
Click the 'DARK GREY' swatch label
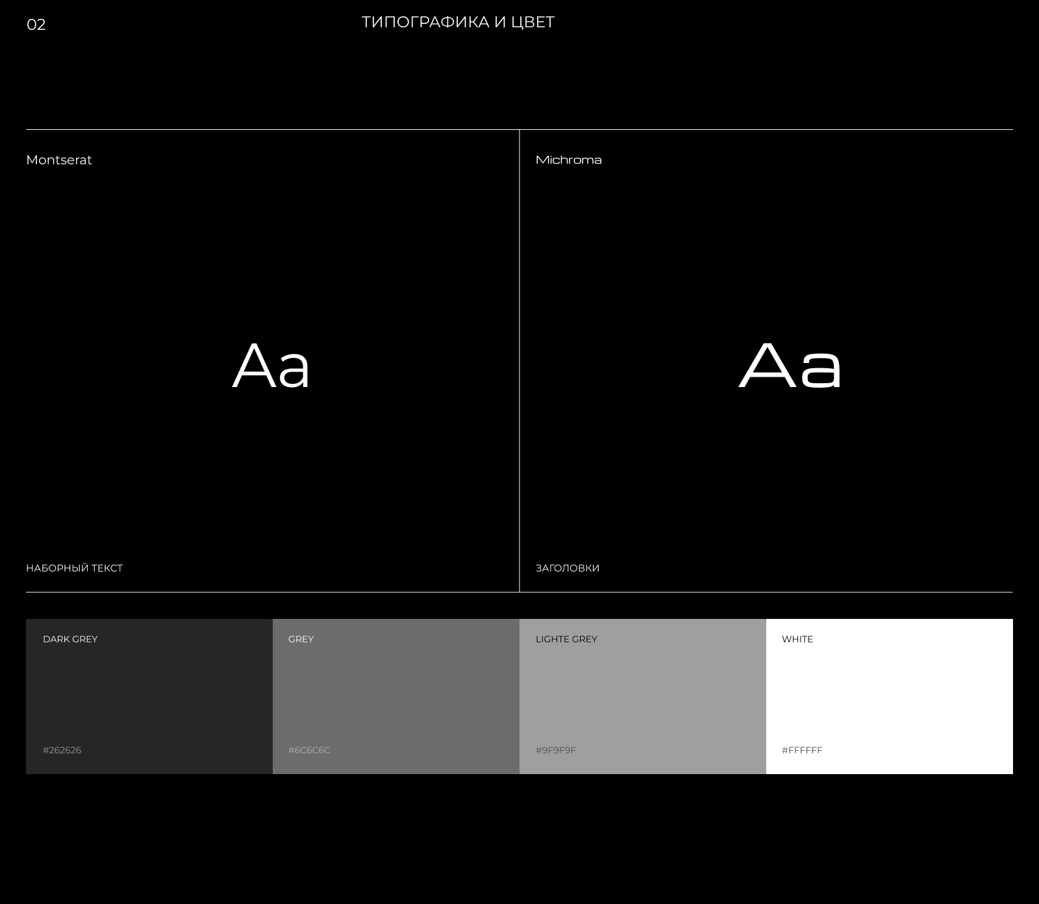[70, 639]
